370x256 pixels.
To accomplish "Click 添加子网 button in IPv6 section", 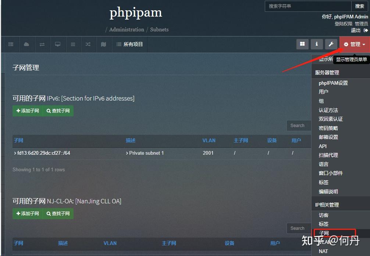I will click(x=28, y=111).
